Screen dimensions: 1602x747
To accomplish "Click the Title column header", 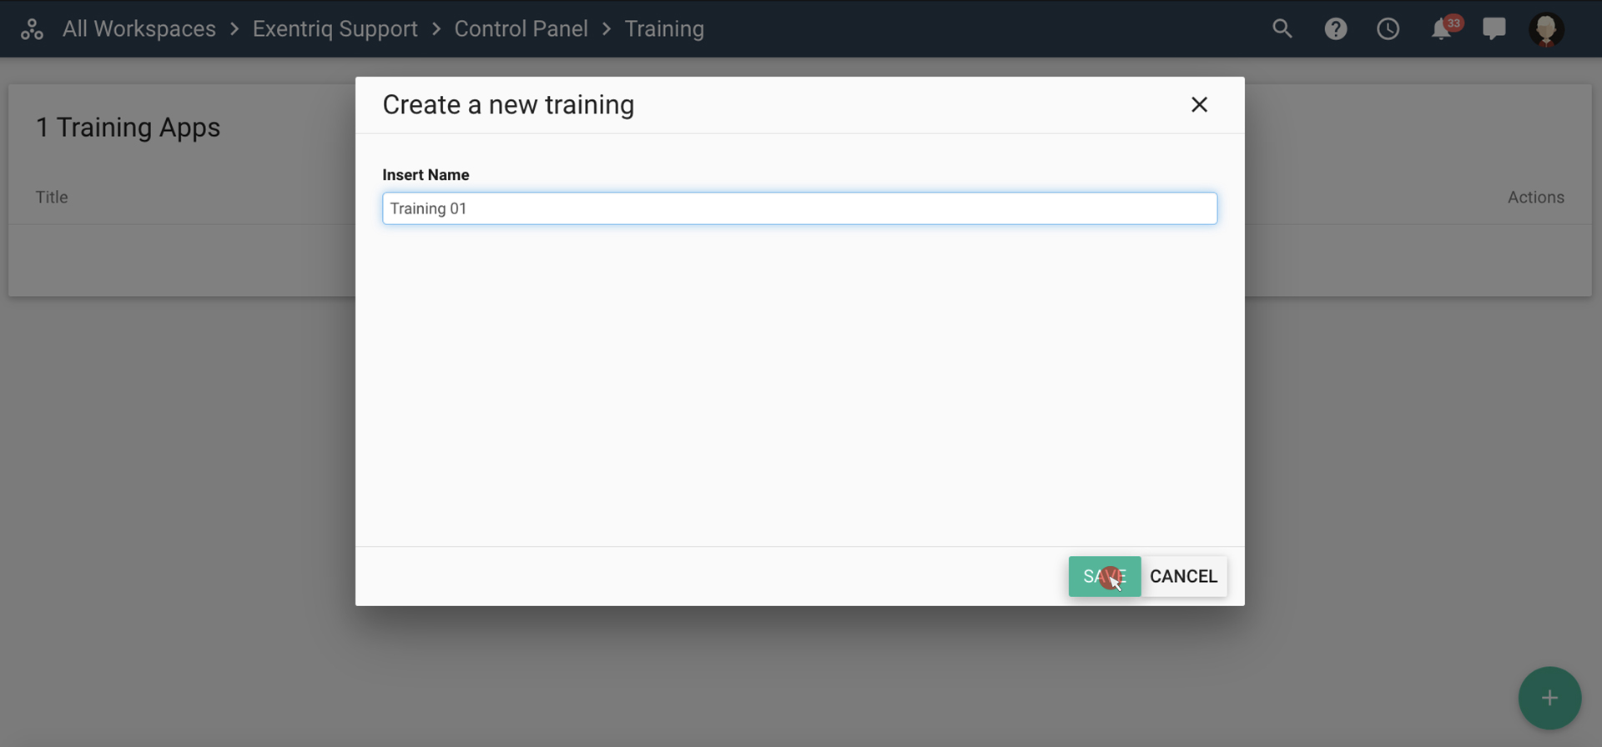I will [52, 198].
